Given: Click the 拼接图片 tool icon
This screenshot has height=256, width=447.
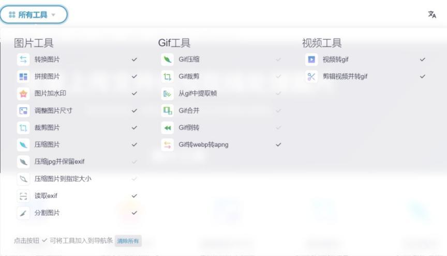Looking at the screenshot, I should 23,76.
